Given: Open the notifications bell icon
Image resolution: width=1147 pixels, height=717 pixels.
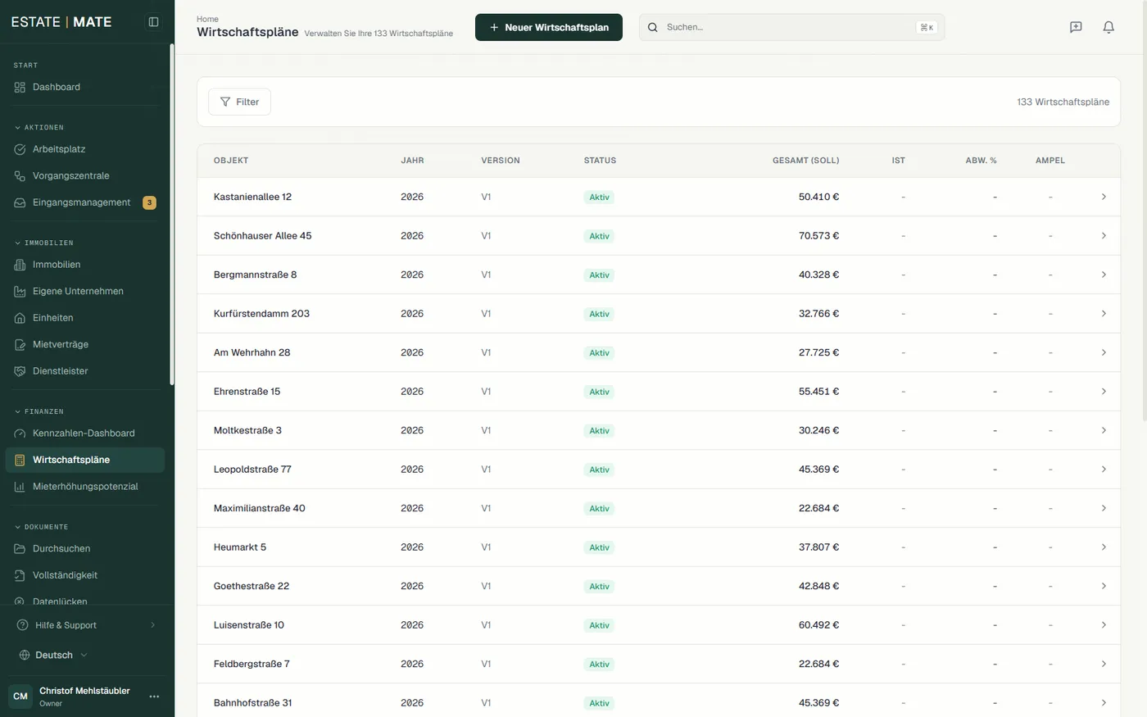Looking at the screenshot, I should (1108, 27).
